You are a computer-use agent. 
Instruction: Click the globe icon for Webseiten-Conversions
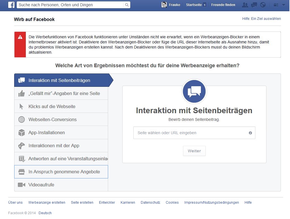click(x=22, y=119)
